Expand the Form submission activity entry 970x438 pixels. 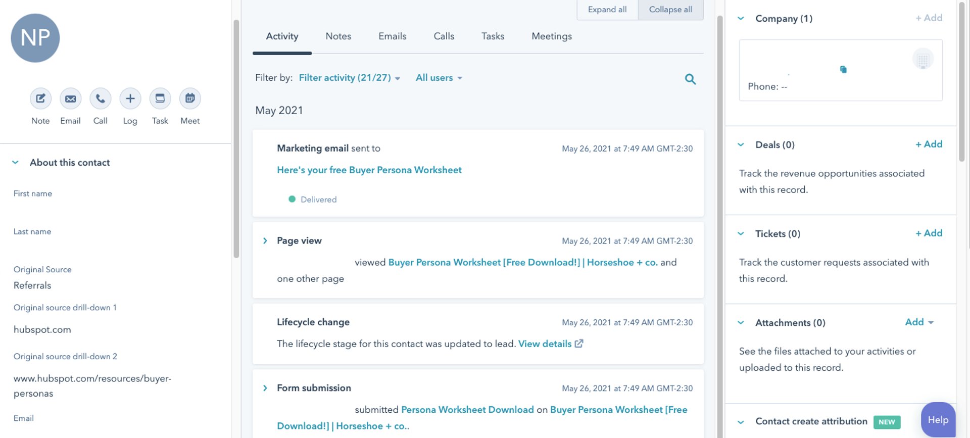tap(265, 388)
